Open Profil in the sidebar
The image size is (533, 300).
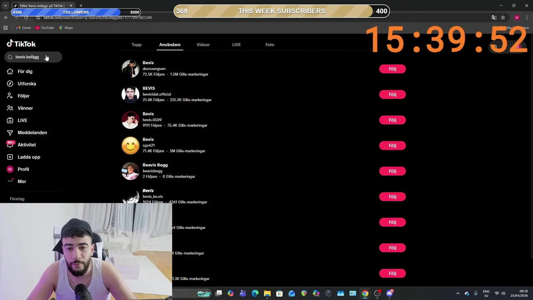pos(18,169)
